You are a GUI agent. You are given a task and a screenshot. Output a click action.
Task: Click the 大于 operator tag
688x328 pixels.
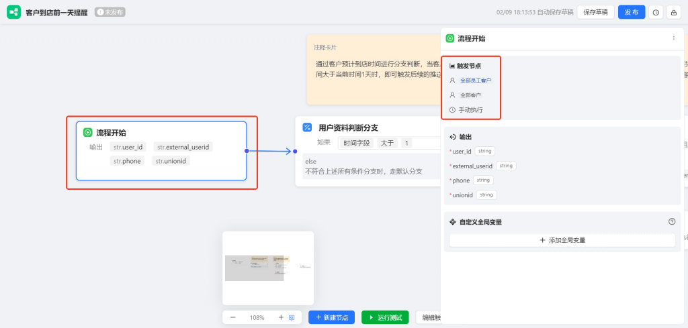tap(387, 143)
